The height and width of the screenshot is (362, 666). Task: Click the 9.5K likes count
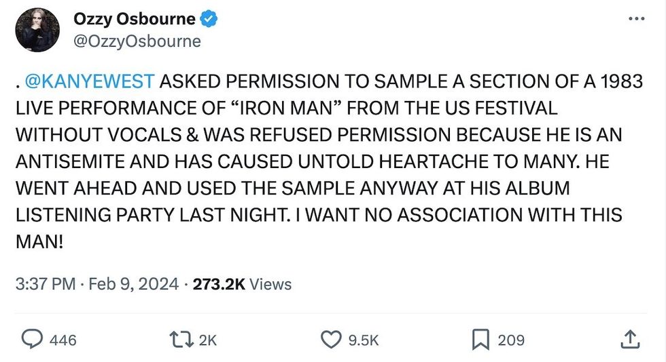pyautogui.click(x=364, y=339)
